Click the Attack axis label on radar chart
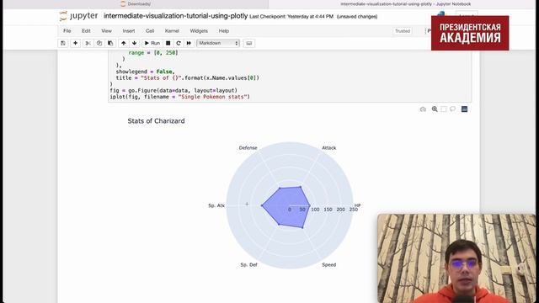Screen dimensions: 539x303 [329, 148]
